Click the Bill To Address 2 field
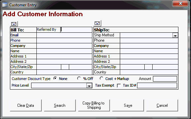Image resolution: width=191 pixels, height=119 pixels. 64,62
